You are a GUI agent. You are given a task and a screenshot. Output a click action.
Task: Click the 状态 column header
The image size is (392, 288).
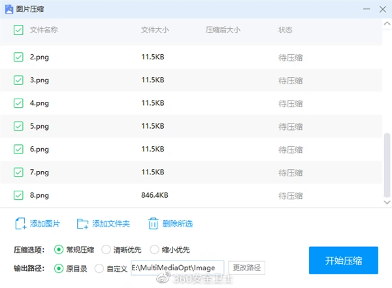[286, 30]
